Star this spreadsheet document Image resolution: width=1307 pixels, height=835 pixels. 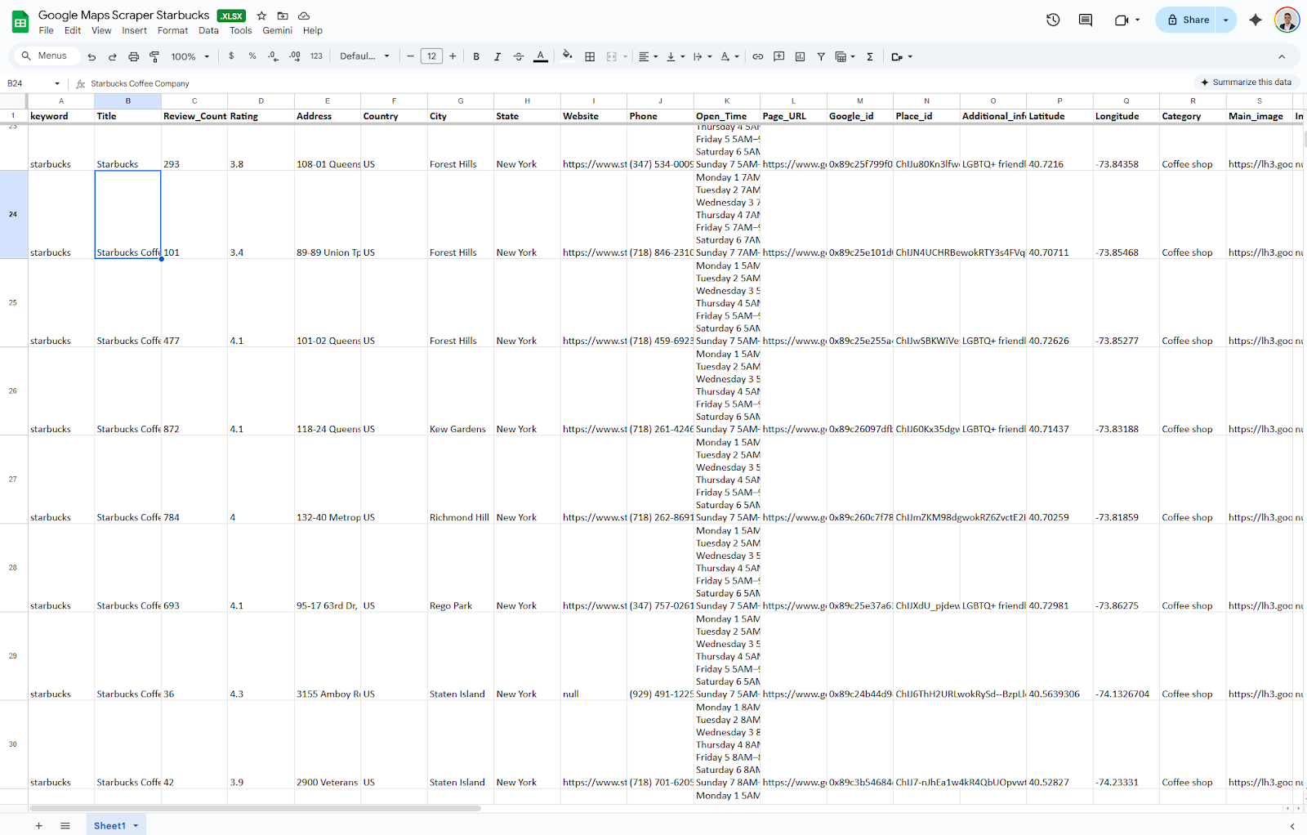261,16
